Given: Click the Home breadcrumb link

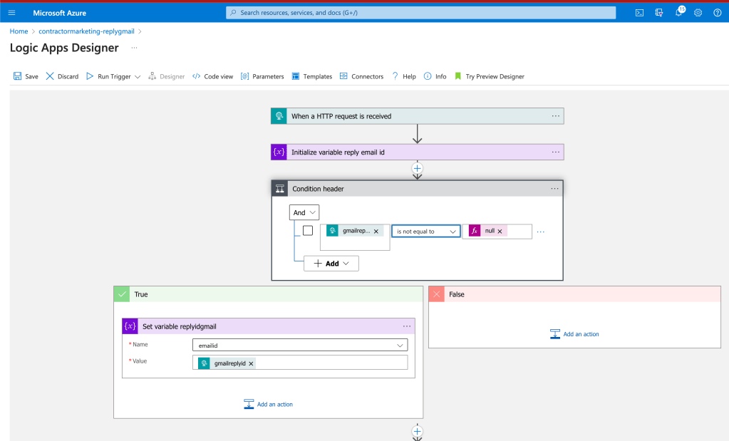Looking at the screenshot, I should point(19,31).
